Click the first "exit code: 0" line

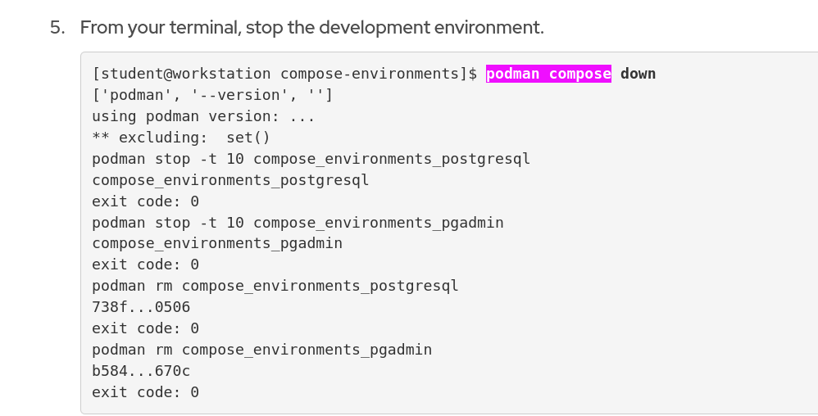[x=145, y=201]
